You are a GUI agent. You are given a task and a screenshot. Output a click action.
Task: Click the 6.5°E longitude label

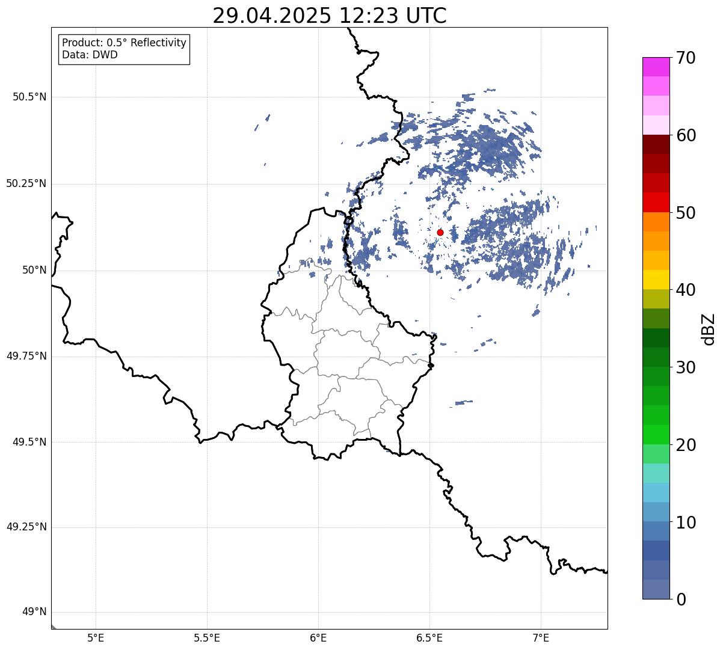tap(429, 638)
